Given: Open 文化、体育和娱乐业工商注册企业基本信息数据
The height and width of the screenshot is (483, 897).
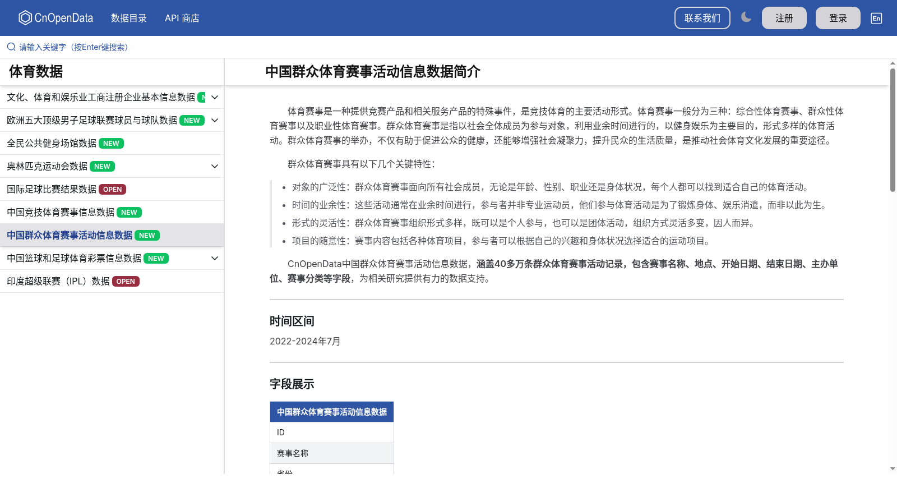Looking at the screenshot, I should 101,98.
